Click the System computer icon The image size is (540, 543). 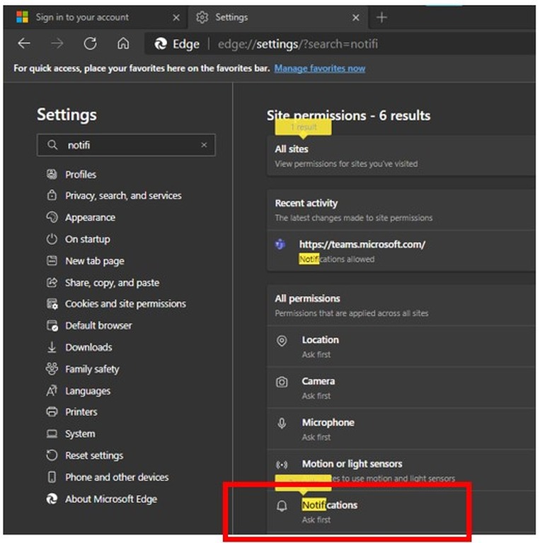pos(52,433)
